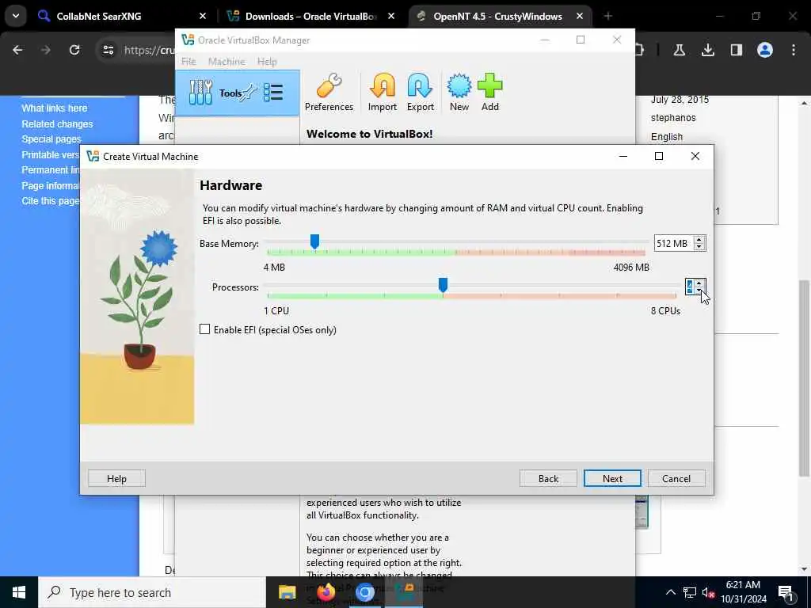Open the What links here link

tap(55, 108)
